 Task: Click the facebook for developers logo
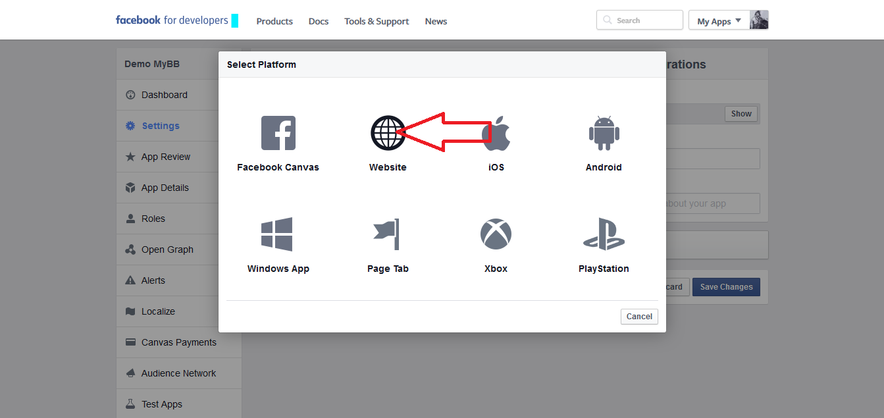[172, 20]
